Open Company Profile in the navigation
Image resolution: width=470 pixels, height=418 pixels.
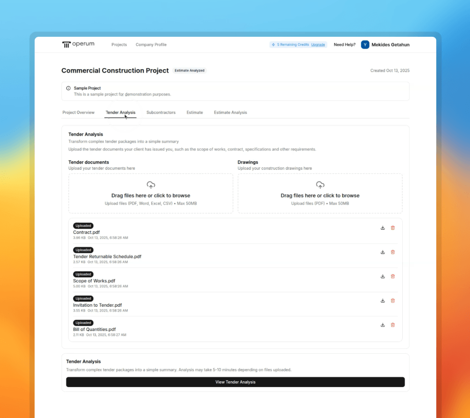(151, 45)
